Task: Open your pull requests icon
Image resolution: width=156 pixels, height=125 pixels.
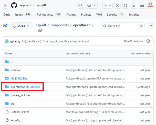Action: (x=126, y=5)
